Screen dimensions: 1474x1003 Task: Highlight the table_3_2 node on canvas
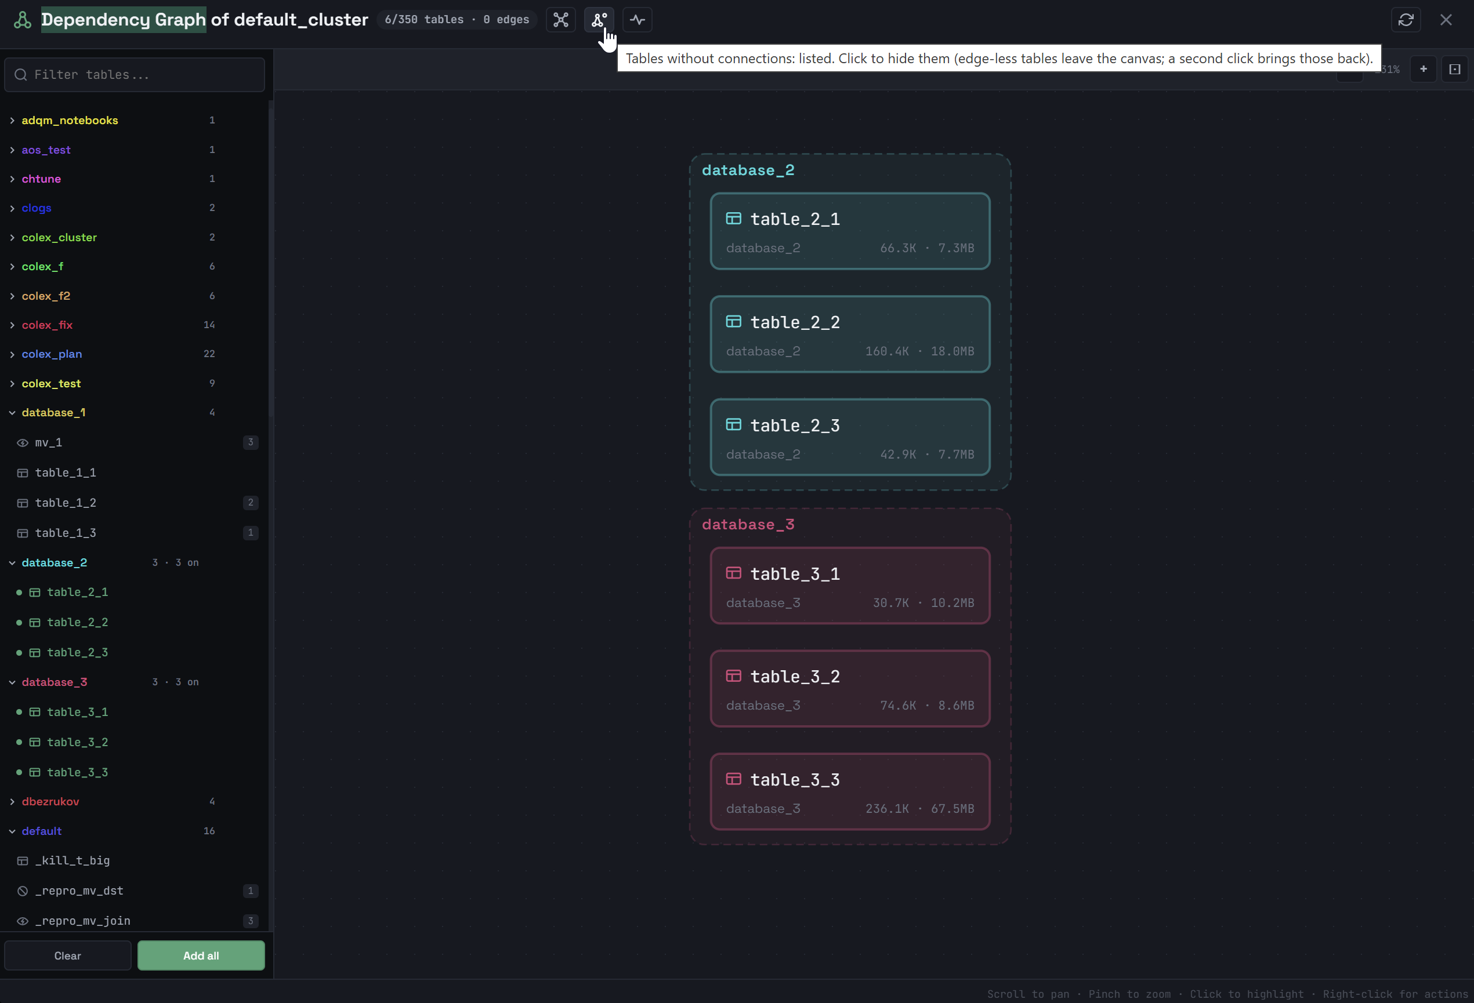[x=850, y=689]
